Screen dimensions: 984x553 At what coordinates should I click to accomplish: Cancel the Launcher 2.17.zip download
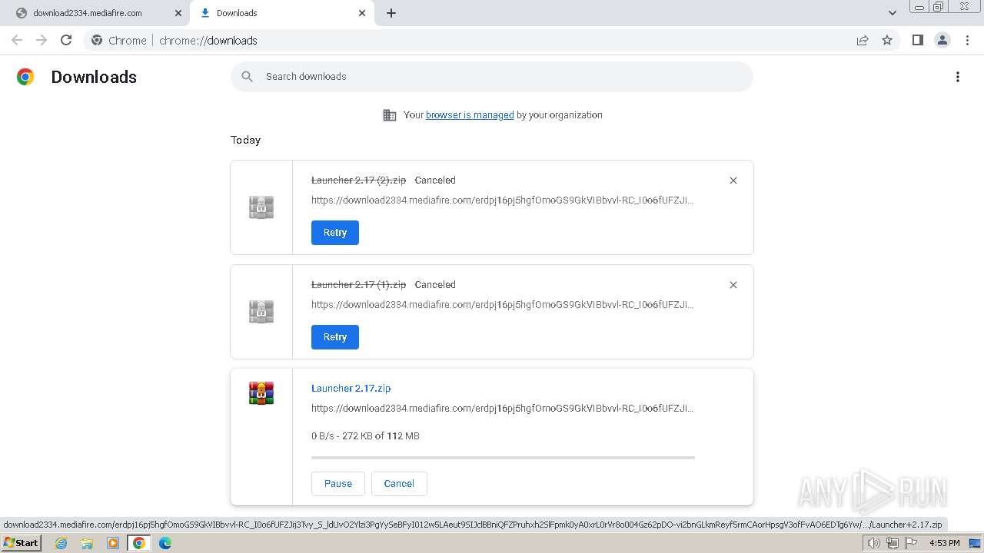(x=399, y=484)
